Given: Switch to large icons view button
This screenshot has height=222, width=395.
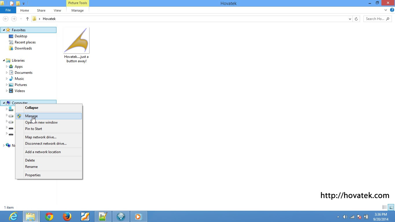Looking at the screenshot, I should [391, 207].
